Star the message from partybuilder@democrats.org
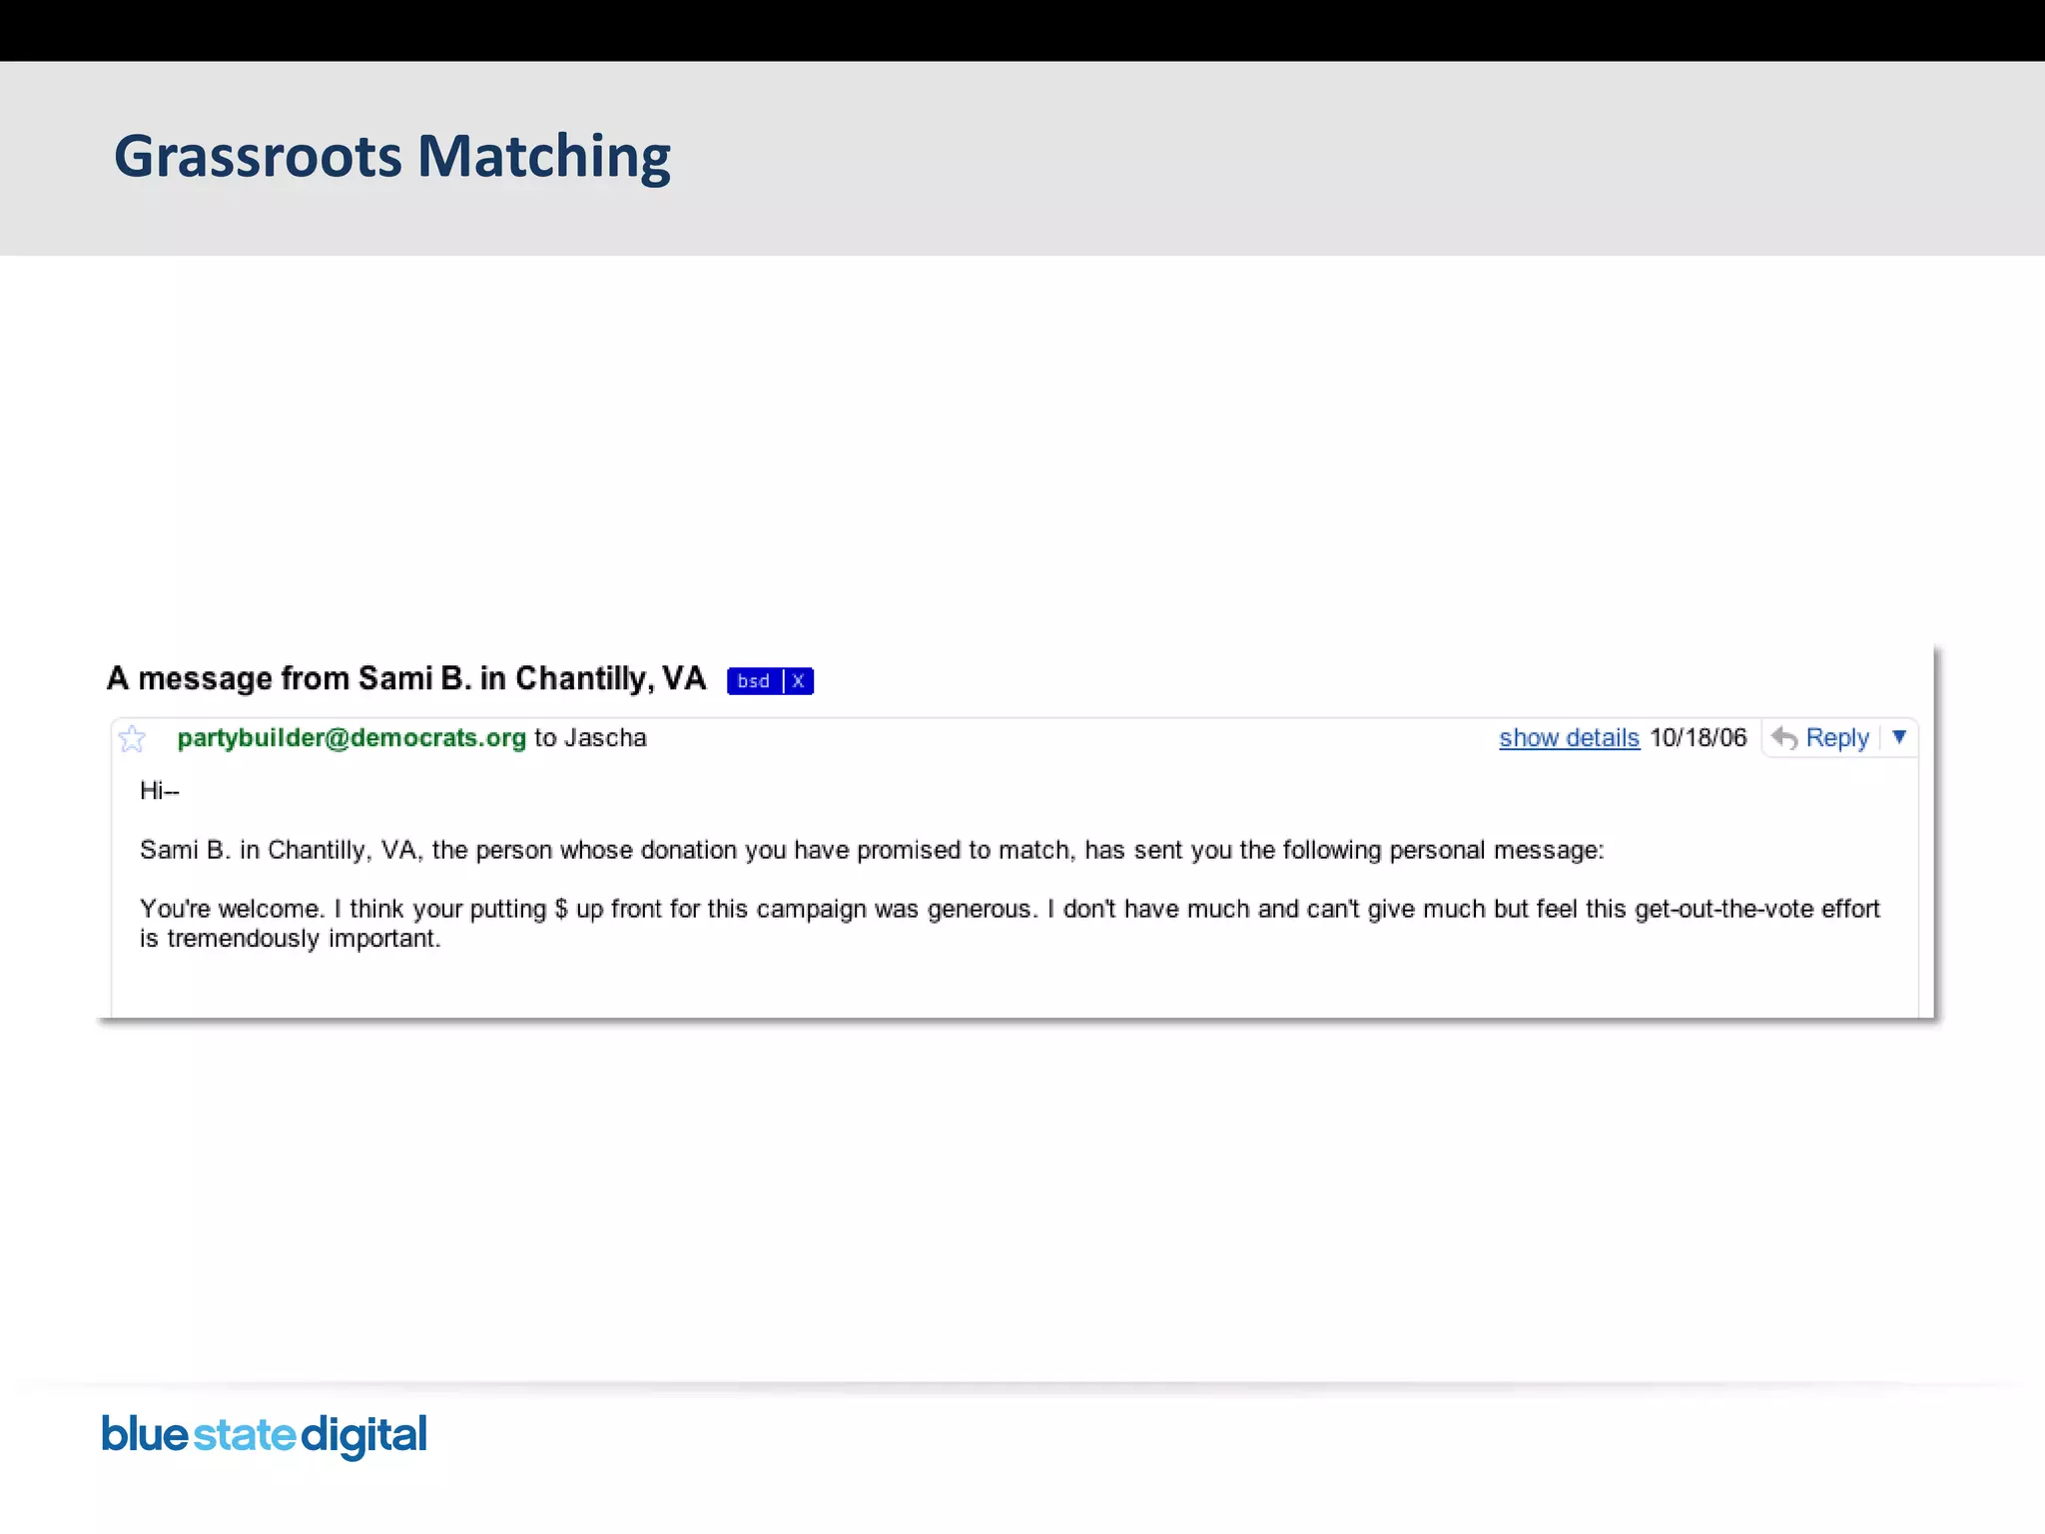2045x1534 pixels. pos(132,739)
